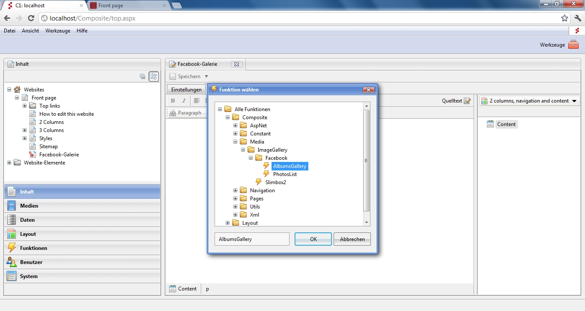Screen dimensions: 585x311
Task: Expand the Website-Elemente tree node
Action: coord(9,163)
